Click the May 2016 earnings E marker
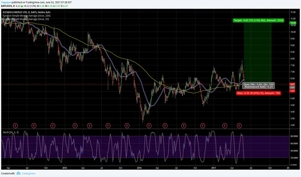 (x=165, y=126)
